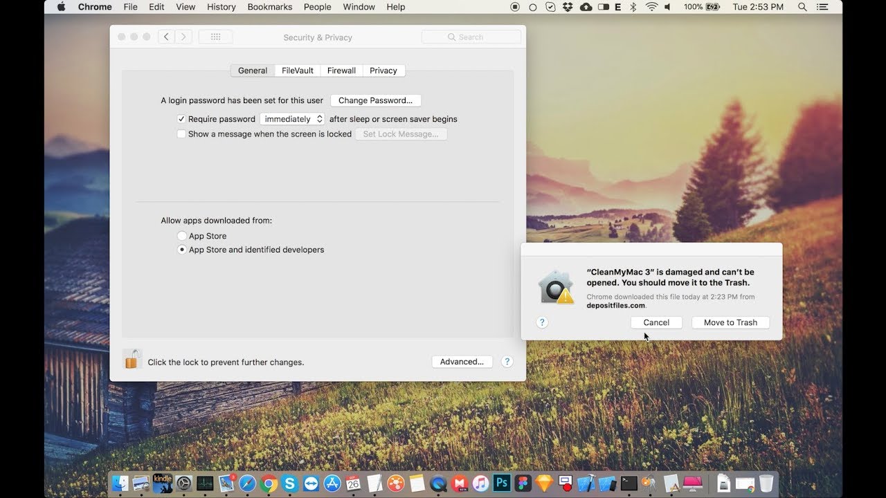Launch Google Chrome from the Dock
This screenshot has height=498, width=886.
click(269, 483)
